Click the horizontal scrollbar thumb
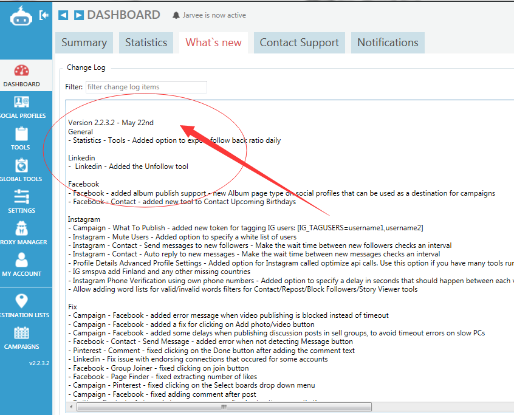The height and width of the screenshot is (415, 514). (224, 407)
